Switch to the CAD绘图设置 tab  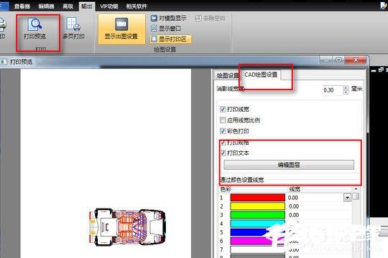261,75
